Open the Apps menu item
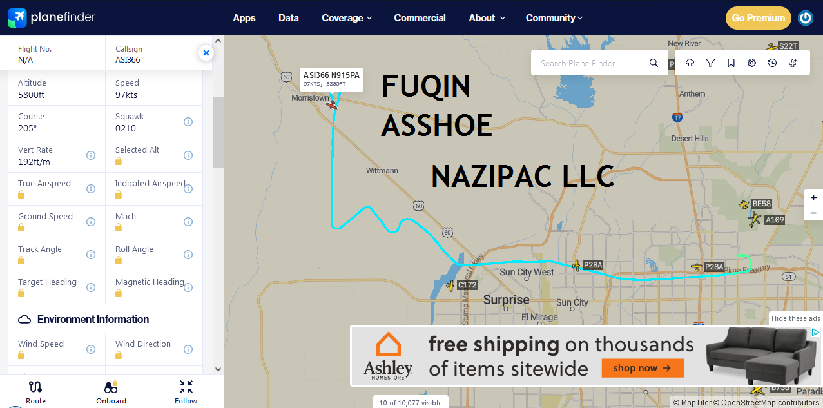This screenshot has height=408, width=823. coord(244,18)
